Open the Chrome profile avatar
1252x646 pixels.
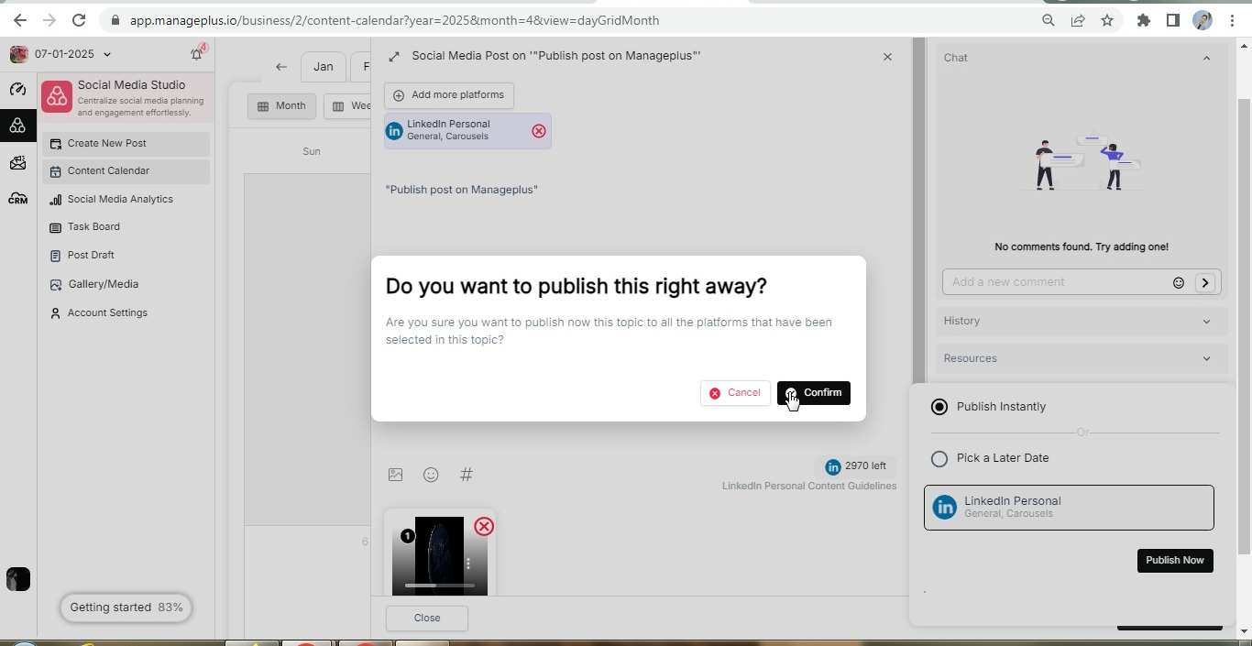[x=1203, y=20]
